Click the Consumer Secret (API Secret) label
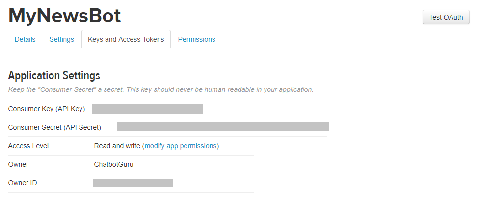The image size is (479, 201). (54, 127)
